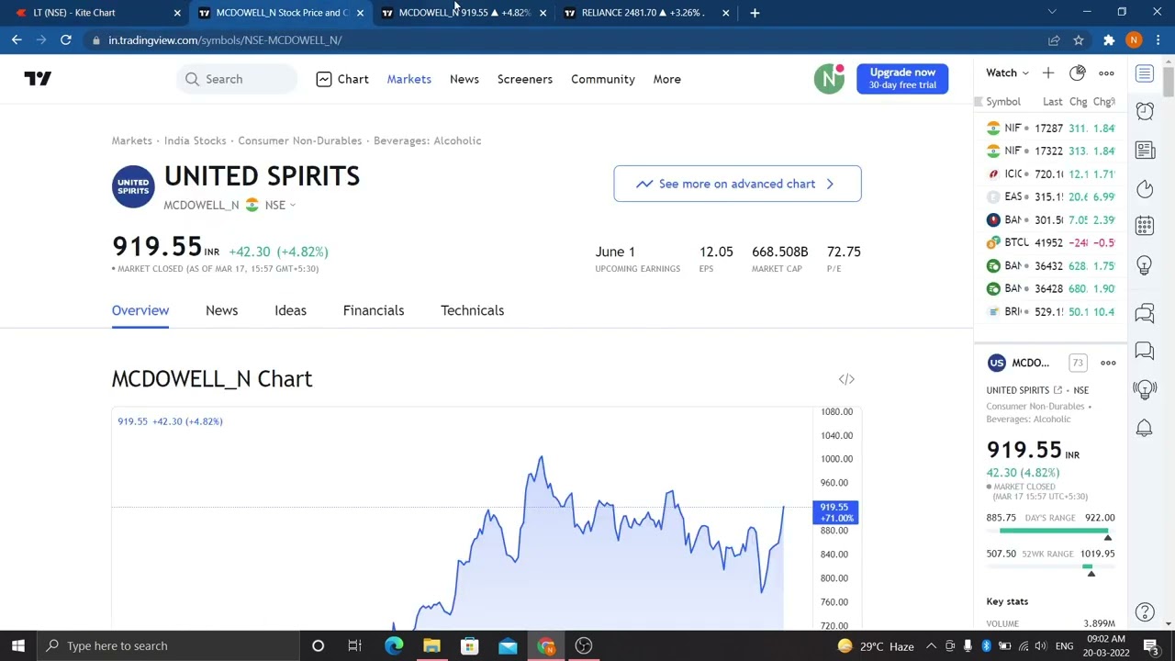This screenshot has height=661, width=1175.
Task: Expand the Watch list dropdown
Action: click(1007, 73)
